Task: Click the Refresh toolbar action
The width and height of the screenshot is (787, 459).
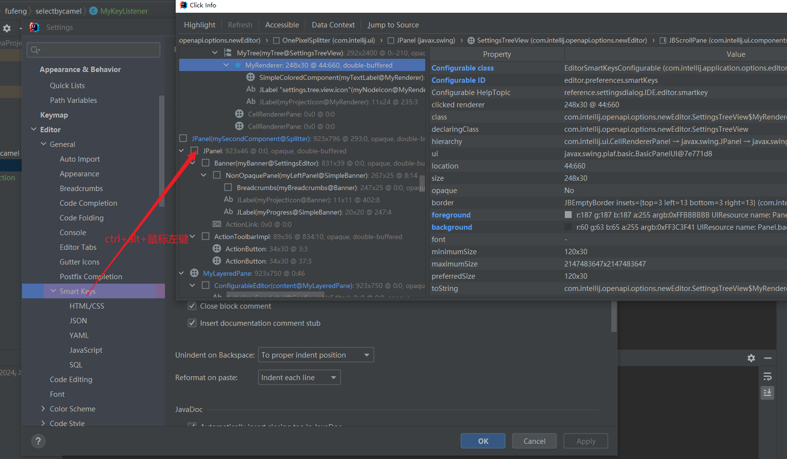Action: 240,25
